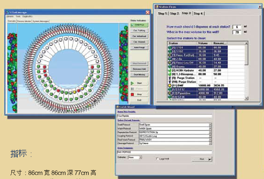This screenshot has width=264, height=179.
Task: Click the purge icon of [9] Purge Station
Action: pos(170,78)
